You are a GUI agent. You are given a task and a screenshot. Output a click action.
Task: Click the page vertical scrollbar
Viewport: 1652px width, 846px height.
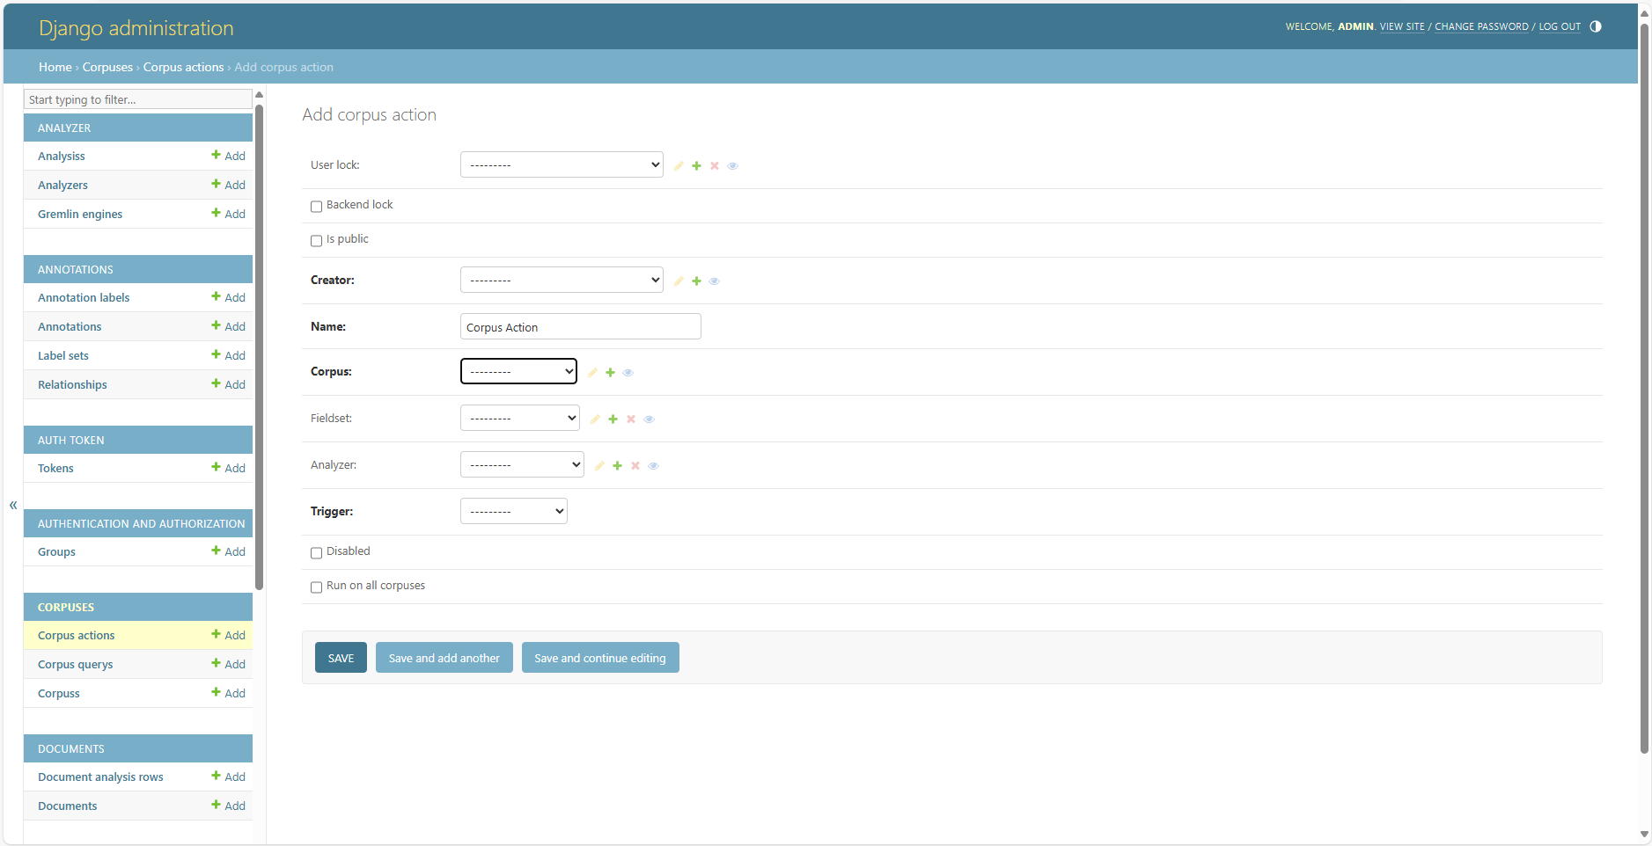click(x=1644, y=387)
